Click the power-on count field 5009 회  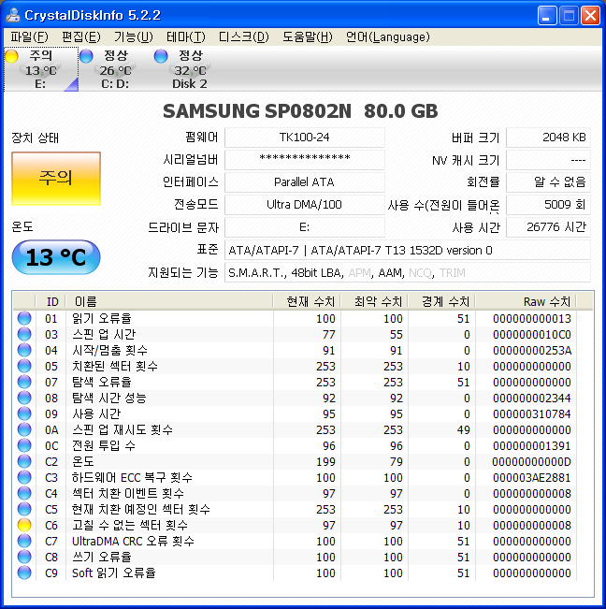[x=548, y=205]
